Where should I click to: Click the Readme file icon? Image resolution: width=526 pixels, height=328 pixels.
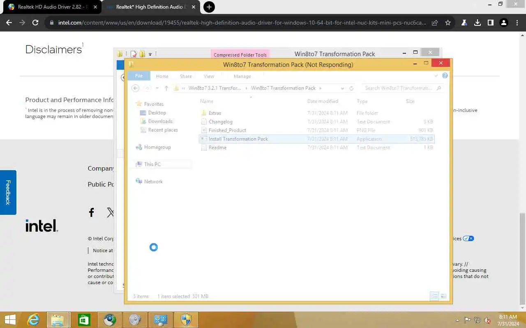tap(203, 148)
